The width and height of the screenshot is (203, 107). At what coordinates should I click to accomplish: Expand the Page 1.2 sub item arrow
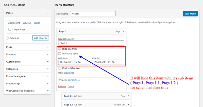click(x=128, y=104)
